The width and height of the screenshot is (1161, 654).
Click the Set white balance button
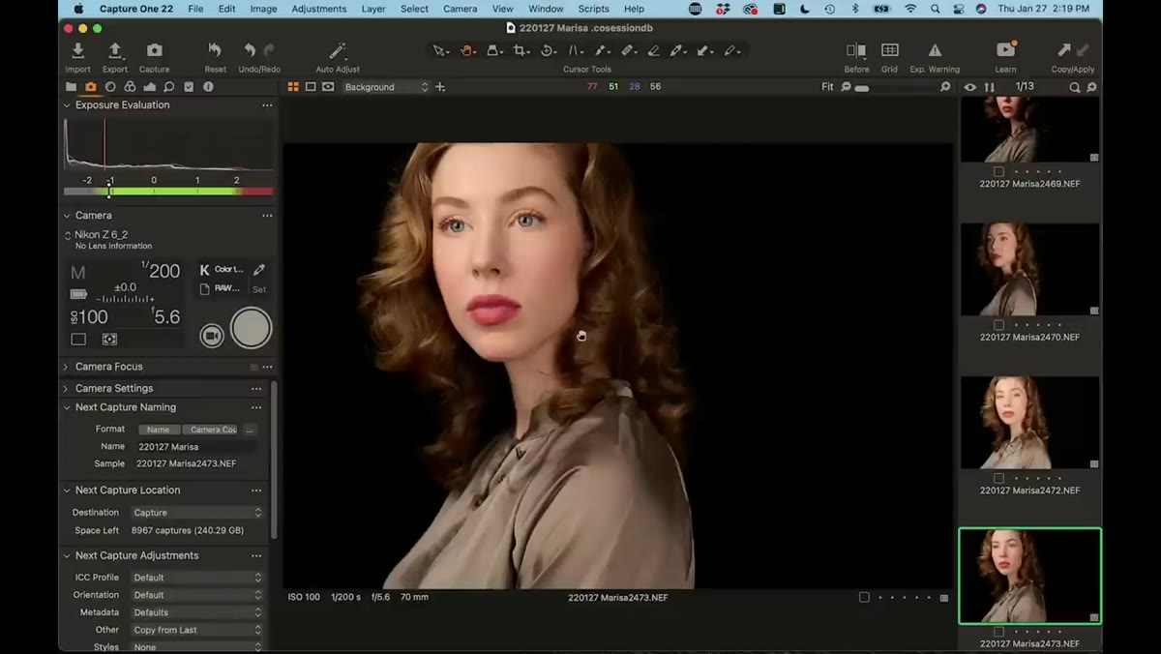tap(259, 289)
